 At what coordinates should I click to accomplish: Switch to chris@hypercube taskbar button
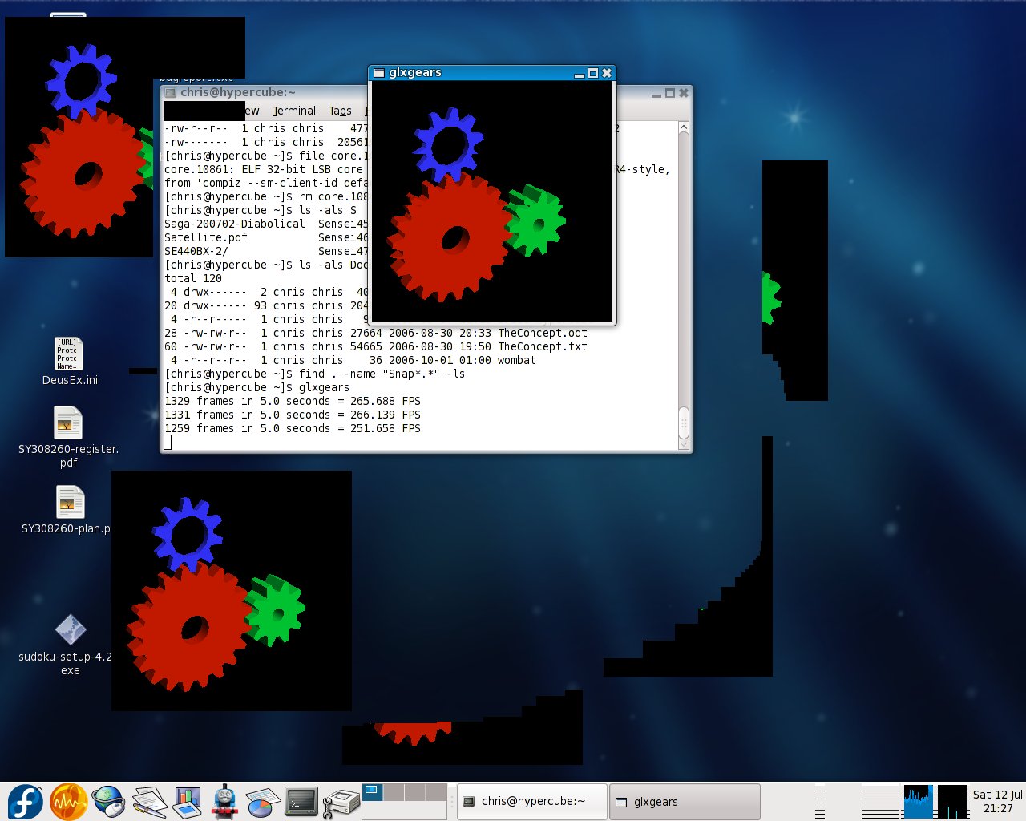point(532,801)
